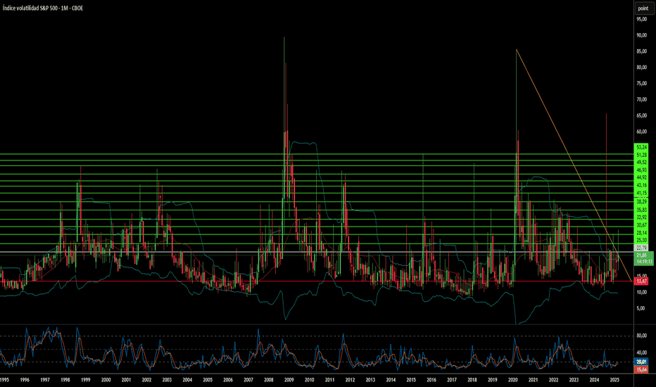Click the 1995 year label on time axis
Image resolution: width=656 pixels, height=387 pixels.
click(x=5, y=380)
